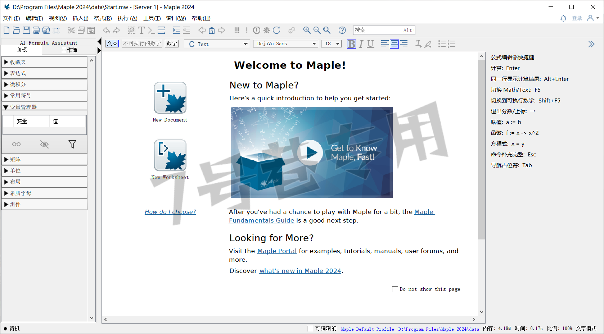
Task: Execute selection with single exclamation icon
Action: [247, 30]
